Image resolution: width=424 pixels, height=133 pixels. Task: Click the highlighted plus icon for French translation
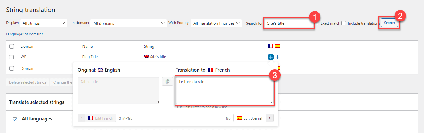pos(271,57)
